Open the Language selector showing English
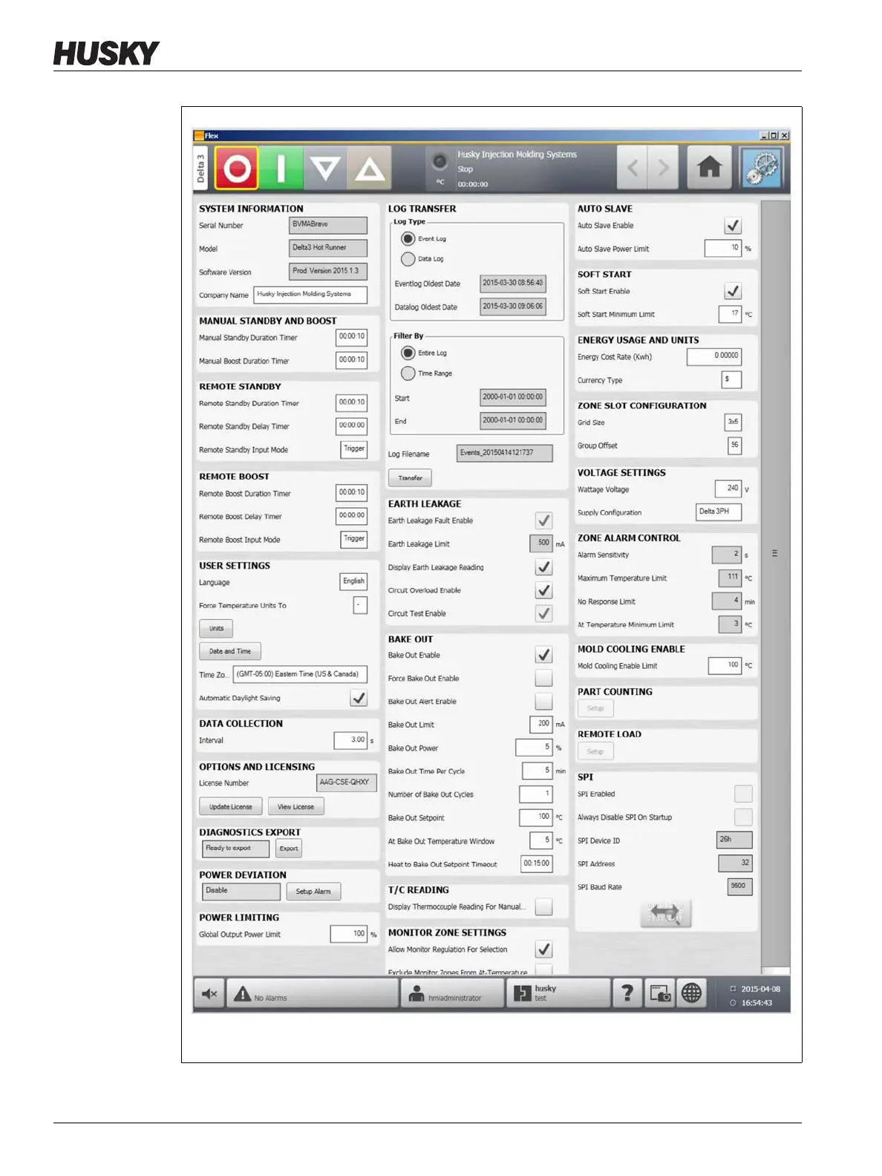Screen dimensions: 882x1176 coord(353,582)
